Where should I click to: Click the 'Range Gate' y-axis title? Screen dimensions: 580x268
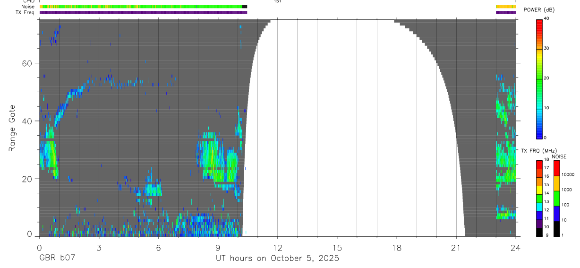(12, 128)
